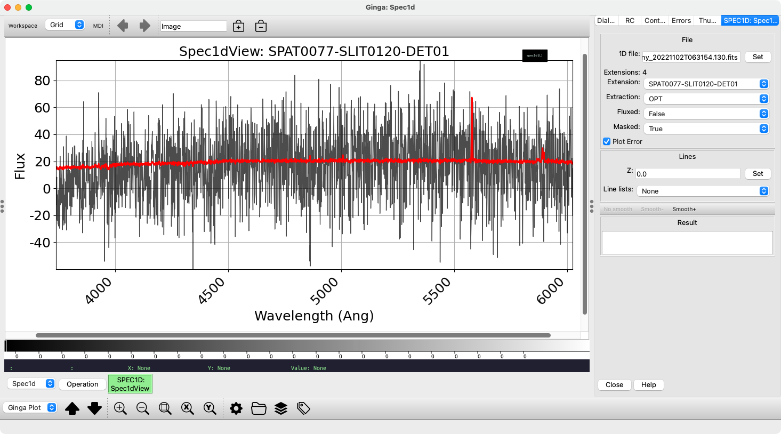Click the plot horizontal scrollbar
The height and width of the screenshot is (434, 781).
click(x=293, y=335)
